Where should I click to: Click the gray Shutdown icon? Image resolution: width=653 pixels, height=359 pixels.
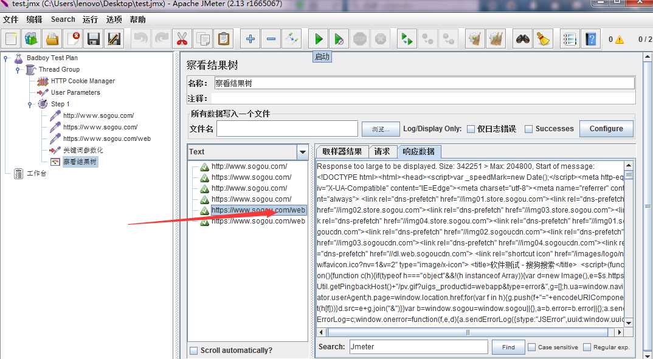coord(380,39)
